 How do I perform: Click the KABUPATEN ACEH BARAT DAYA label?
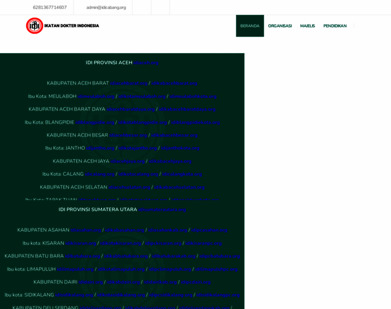67,109
